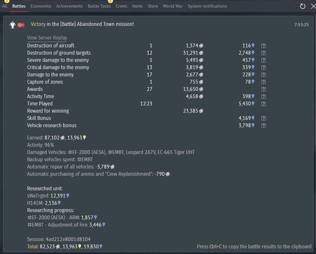Click the Victory in Abandoned Town mission title
316x254 pixels.
point(82,24)
